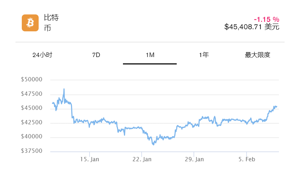Click the -1.15 % price change

coord(266,19)
